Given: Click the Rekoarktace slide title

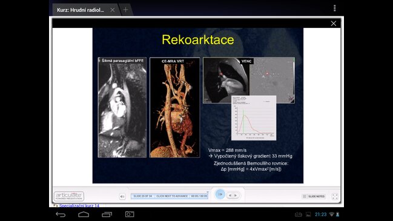Looking at the screenshot, I should point(198,40).
